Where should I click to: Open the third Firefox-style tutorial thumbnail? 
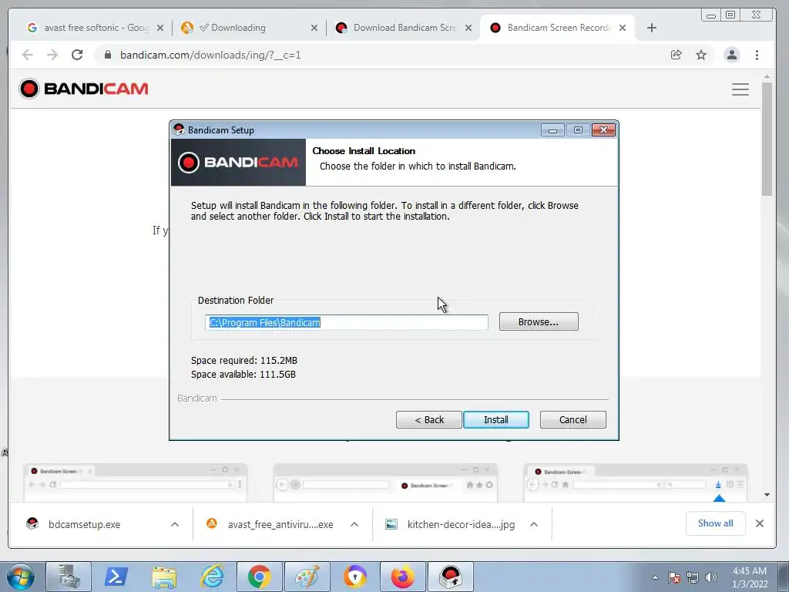click(x=636, y=483)
